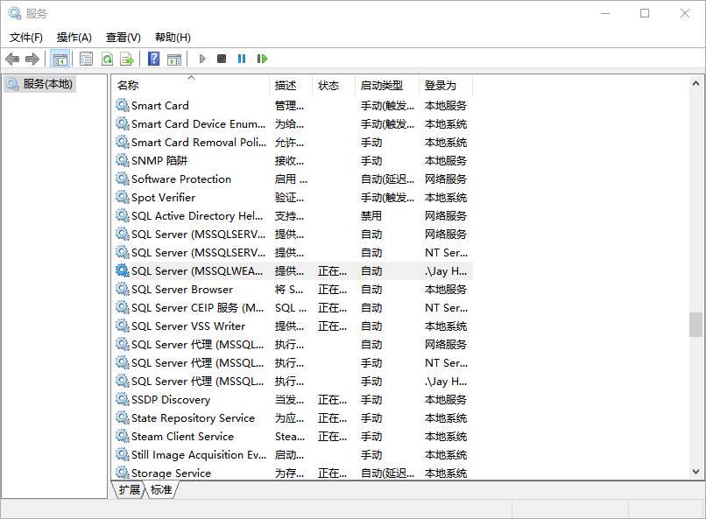Click the gear icon of SSDP Discovery
Image resolution: width=706 pixels, height=519 pixels.
pos(122,399)
